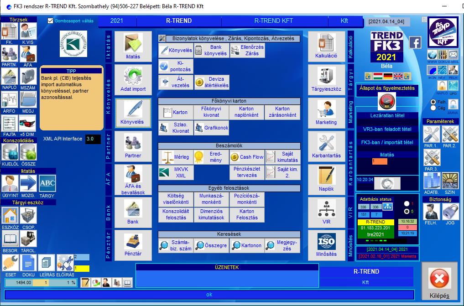Open the Mérleg balance sheet report
The height and width of the screenshot is (306, 464).
176,157
